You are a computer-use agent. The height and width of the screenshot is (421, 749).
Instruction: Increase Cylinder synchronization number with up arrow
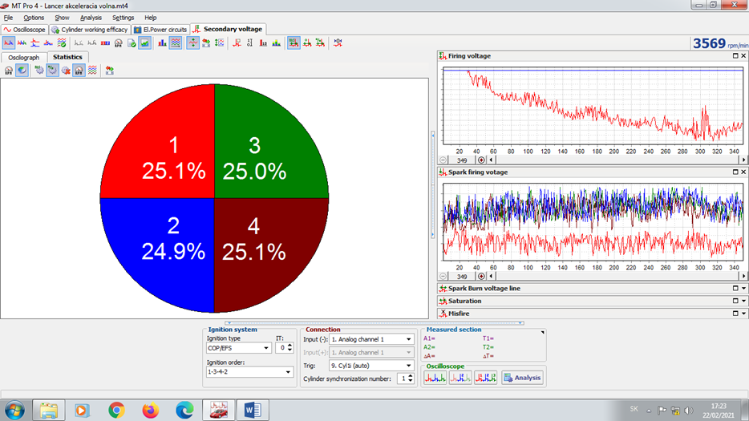[411, 376]
